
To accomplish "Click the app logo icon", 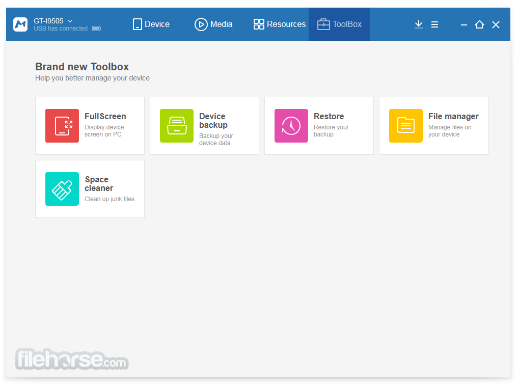I will tap(20, 24).
